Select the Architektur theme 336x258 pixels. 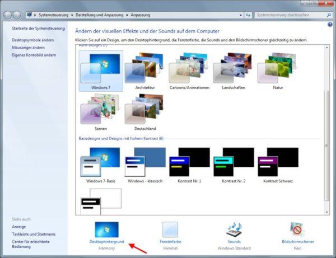coord(145,71)
